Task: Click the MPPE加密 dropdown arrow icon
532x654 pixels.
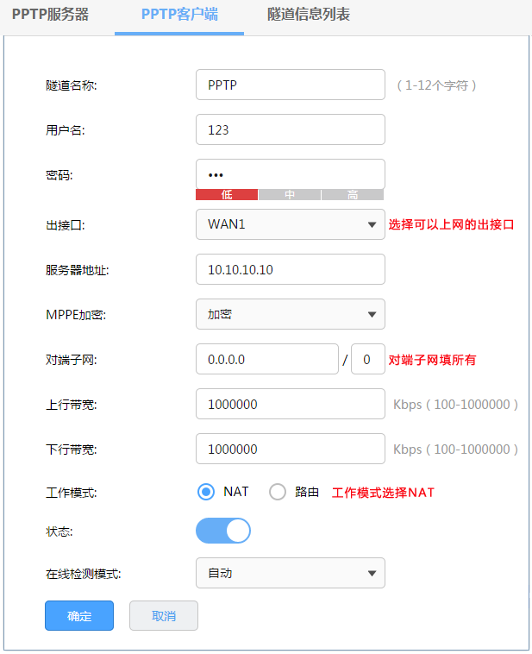Action: (372, 314)
